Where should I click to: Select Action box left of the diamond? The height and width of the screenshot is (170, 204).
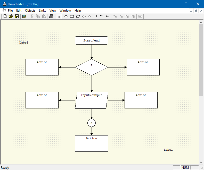[42, 67]
